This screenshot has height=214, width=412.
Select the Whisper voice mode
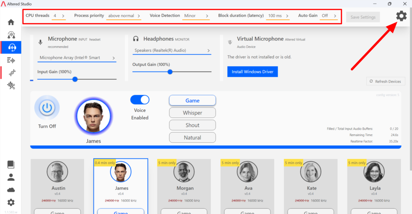192,113
